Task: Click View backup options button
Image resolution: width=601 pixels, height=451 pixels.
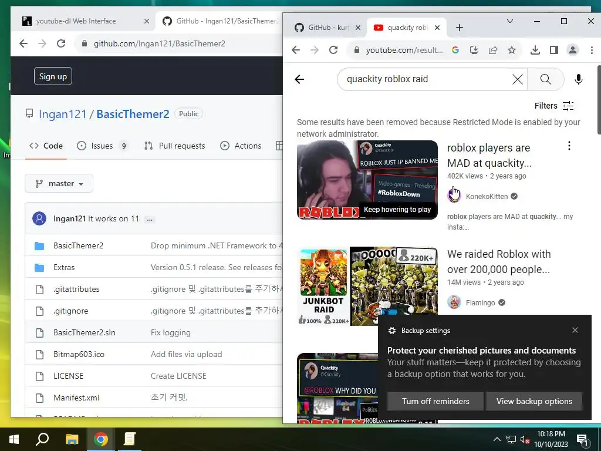Action: pos(534,401)
